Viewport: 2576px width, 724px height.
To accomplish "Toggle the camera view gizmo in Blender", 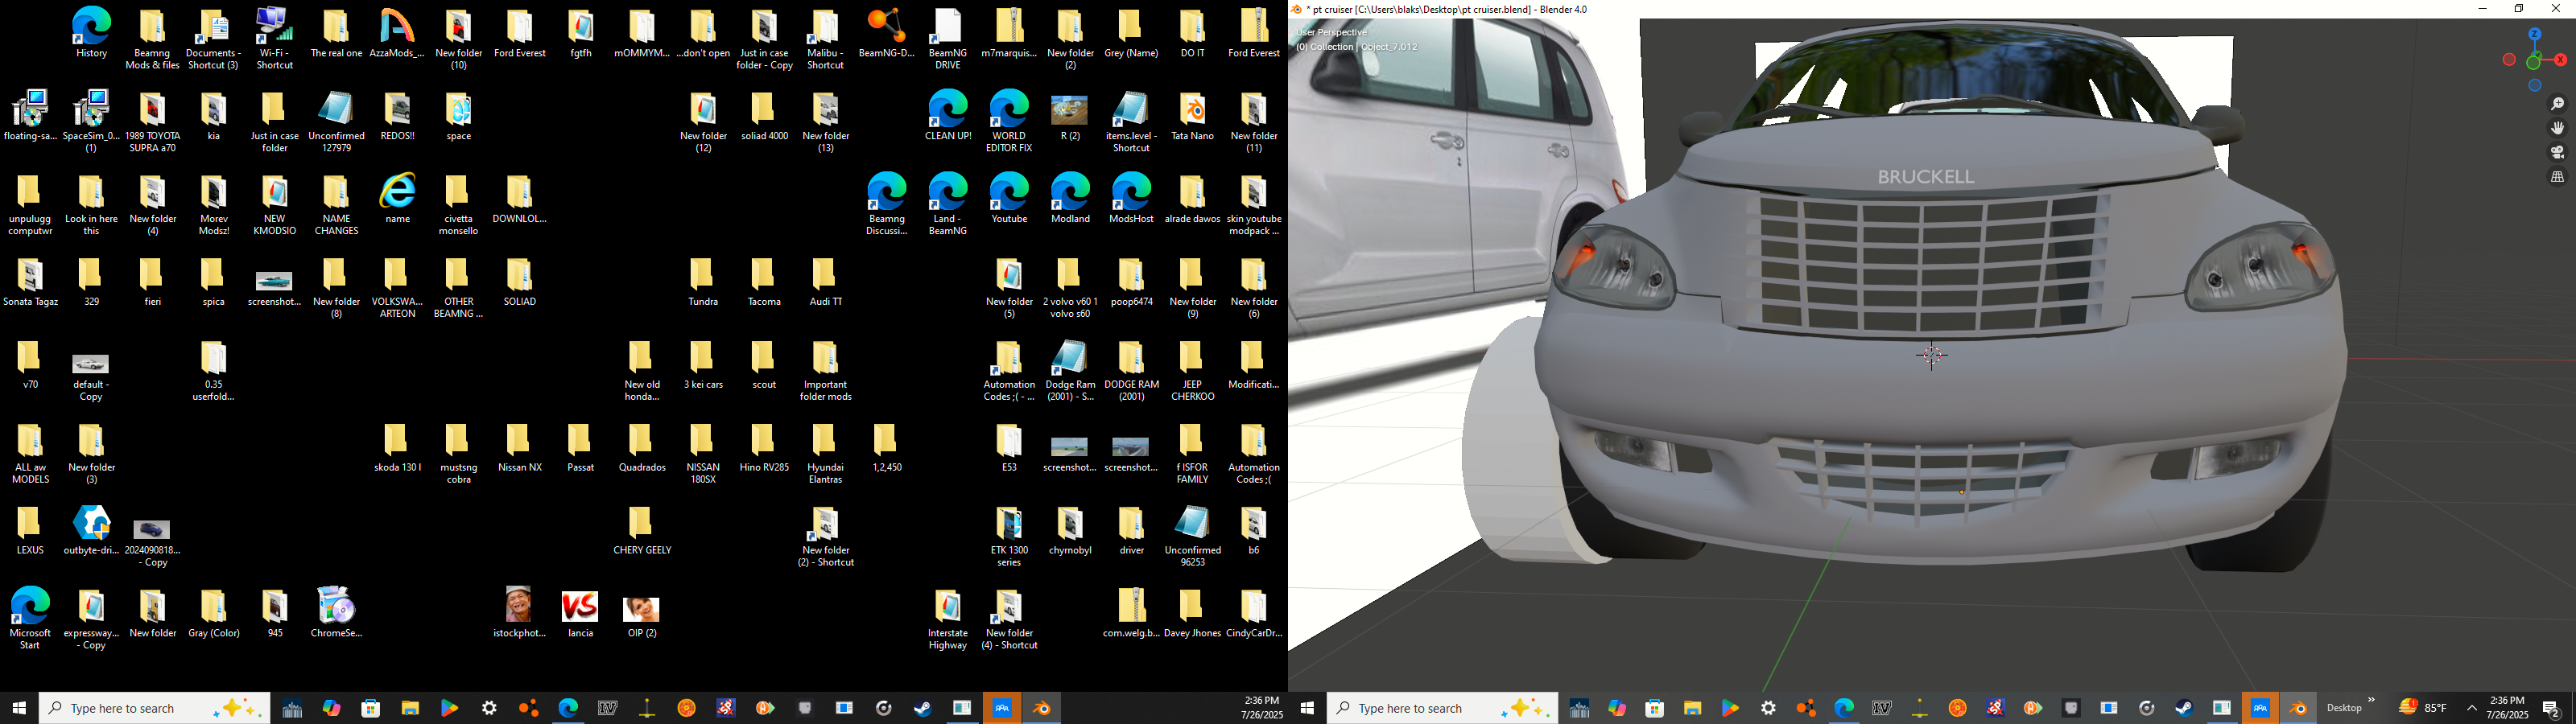I will [2557, 153].
